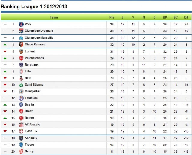Sort by the Dif column header
The height and width of the screenshot is (155, 192).
186,17
